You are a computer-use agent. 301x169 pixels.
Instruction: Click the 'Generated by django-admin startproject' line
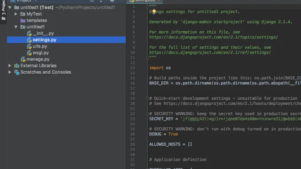pos(221,22)
